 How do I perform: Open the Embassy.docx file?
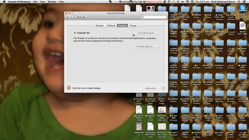pos(151,110)
